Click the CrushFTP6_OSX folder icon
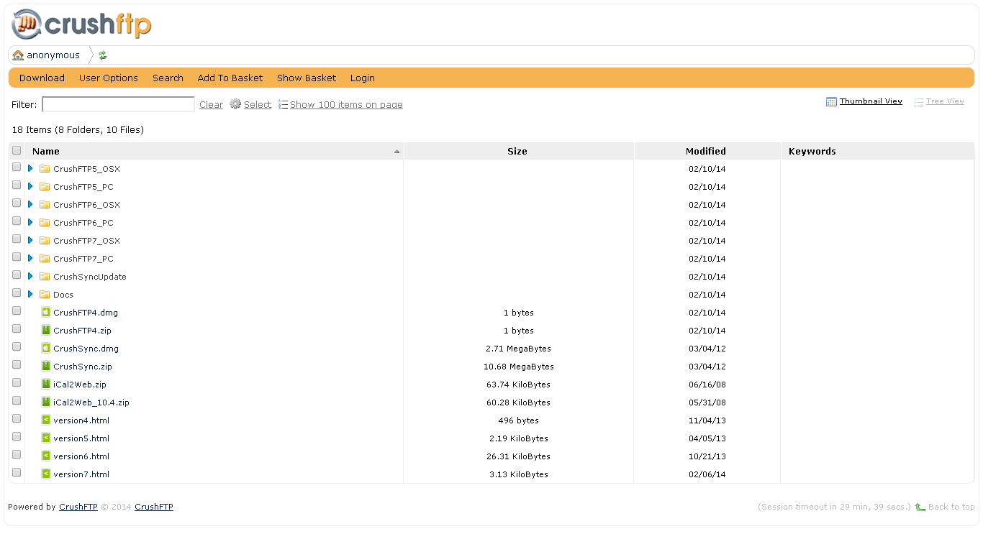Viewport: 983px width, 552px height. point(45,205)
